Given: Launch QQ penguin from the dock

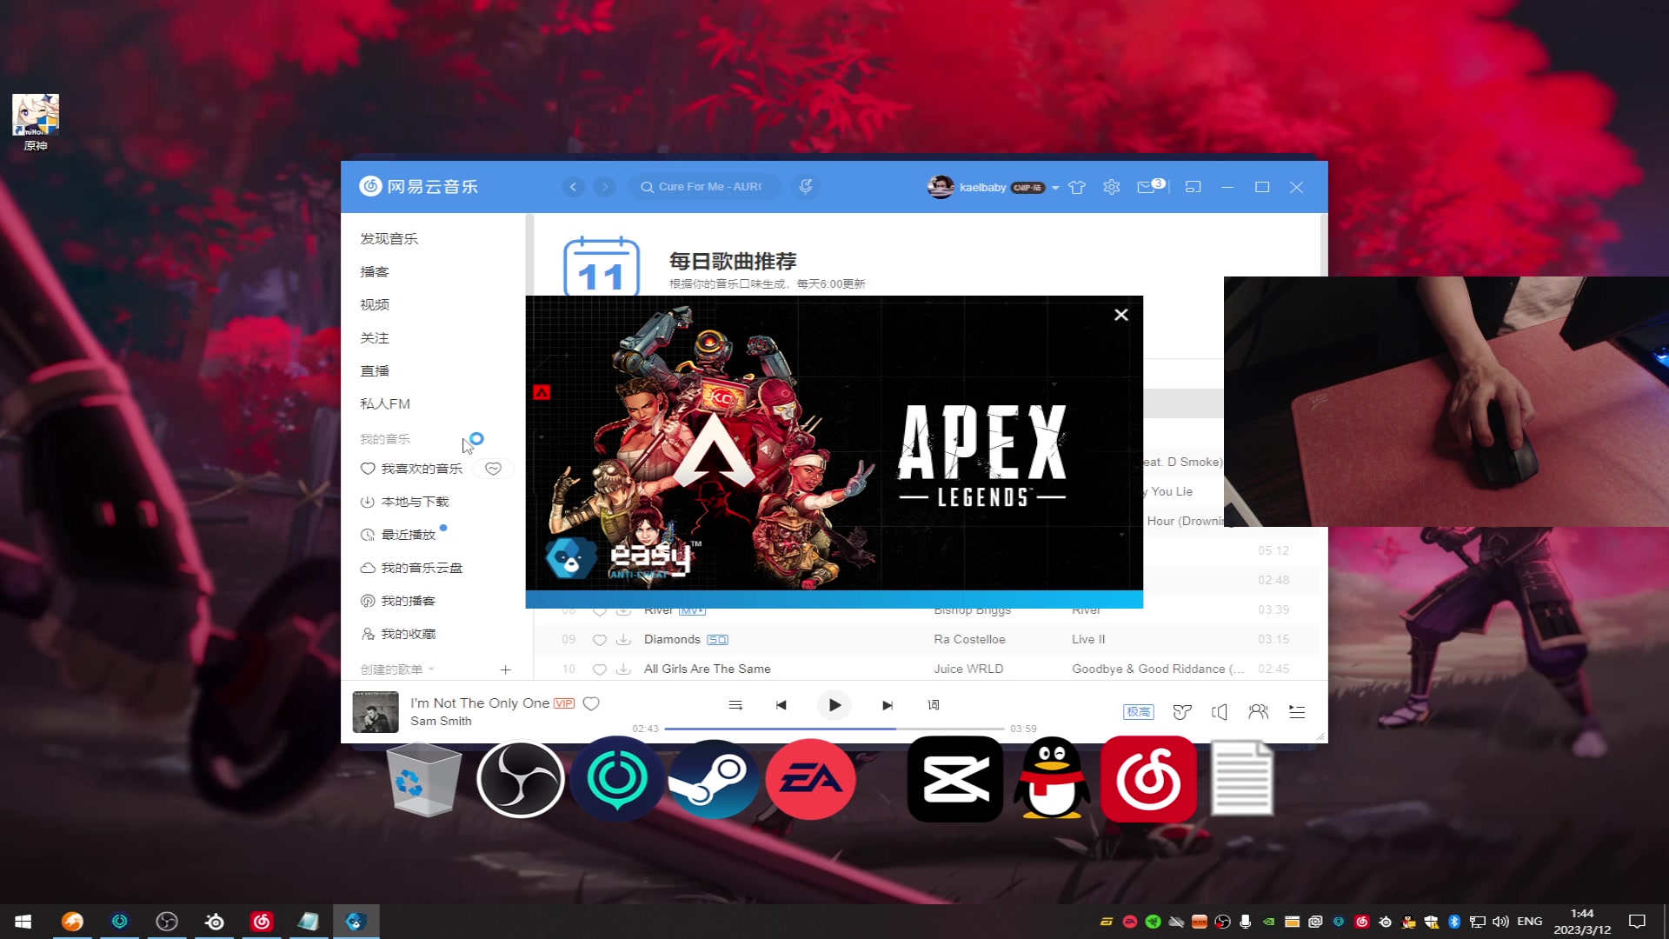Looking at the screenshot, I should click(x=1052, y=779).
